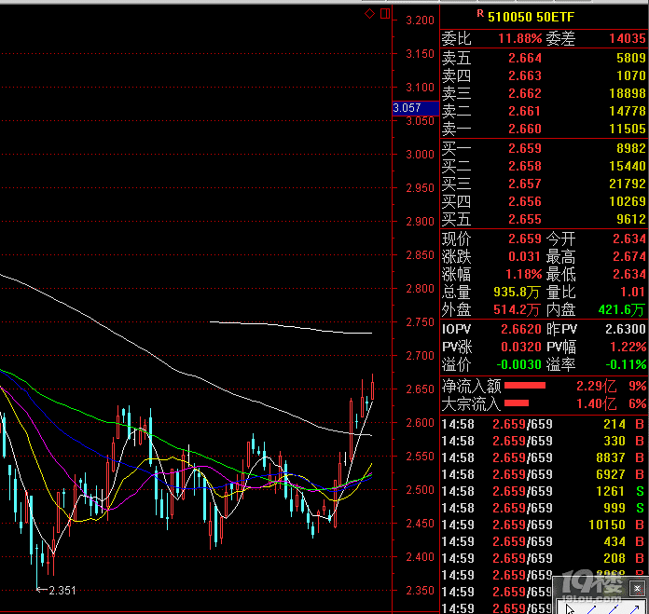Select the line tool next to the pointer tool
This screenshot has width=649, height=614.
pos(591,609)
